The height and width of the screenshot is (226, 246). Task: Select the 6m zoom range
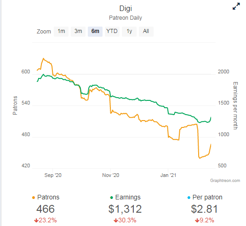click(x=95, y=32)
